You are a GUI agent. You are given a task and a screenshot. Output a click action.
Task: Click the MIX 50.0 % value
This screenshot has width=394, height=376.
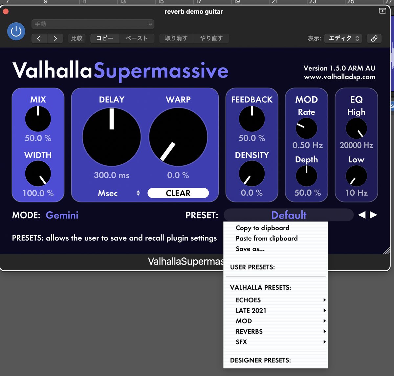pos(38,138)
